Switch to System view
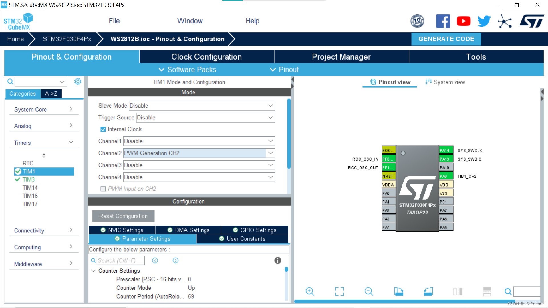The image size is (548, 308). (445, 82)
